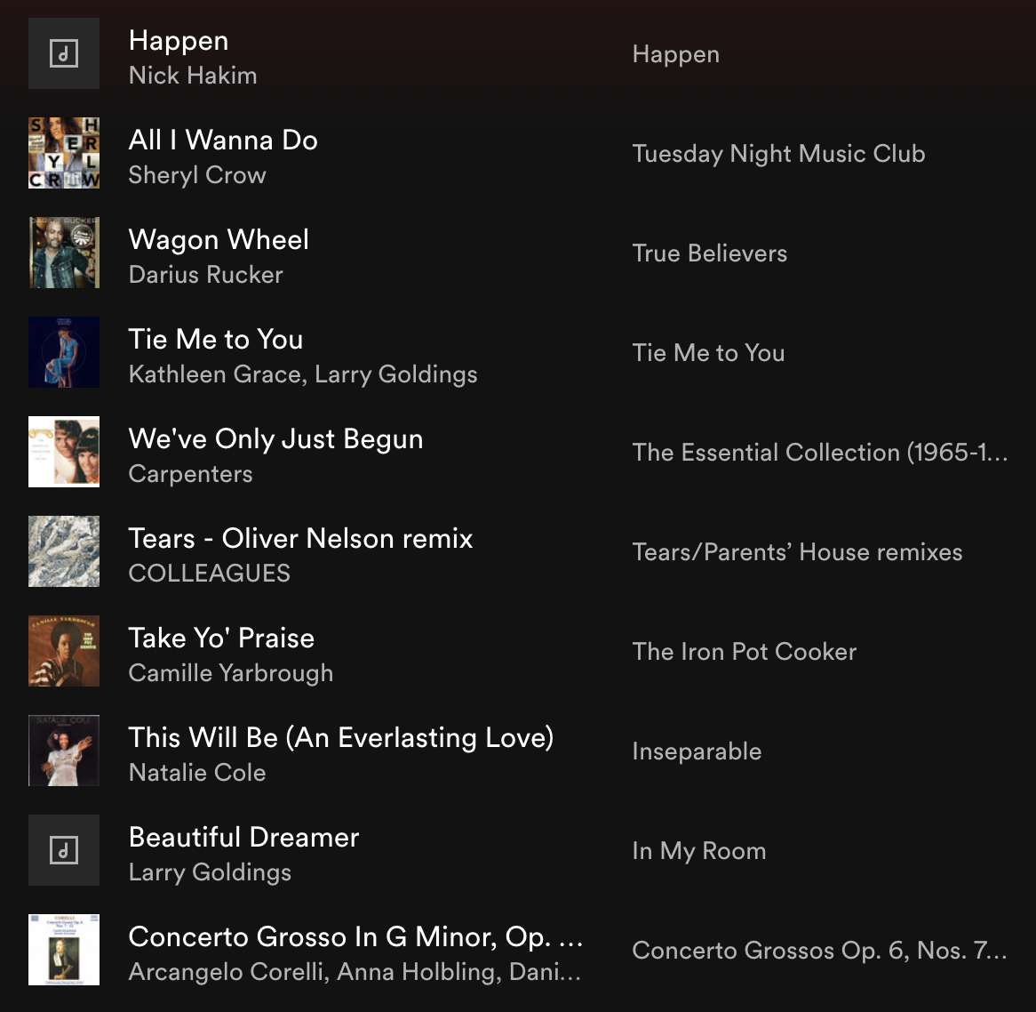Open the Sheryl Crow album cover thumbnail
1036x1012 pixels.
click(x=64, y=153)
